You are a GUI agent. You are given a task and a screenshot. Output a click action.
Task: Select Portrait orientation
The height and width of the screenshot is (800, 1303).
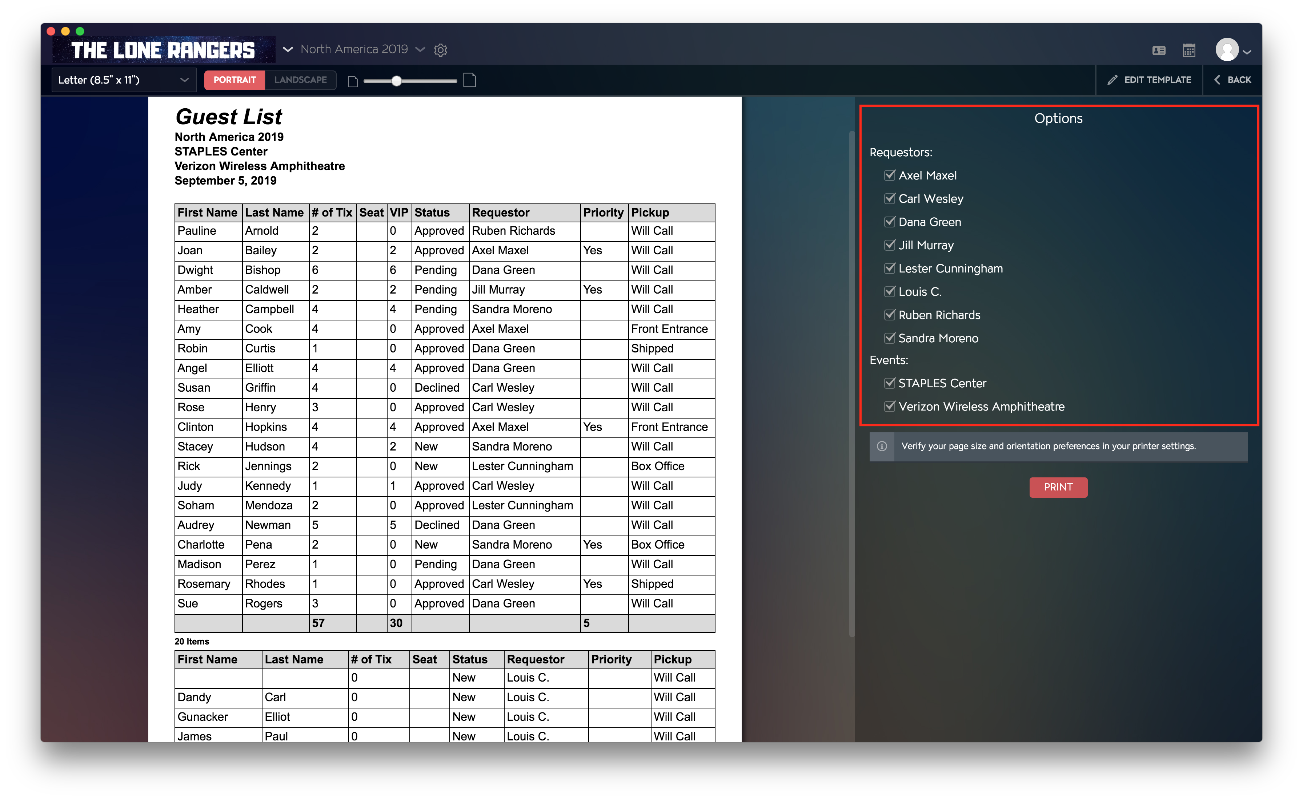pos(234,80)
